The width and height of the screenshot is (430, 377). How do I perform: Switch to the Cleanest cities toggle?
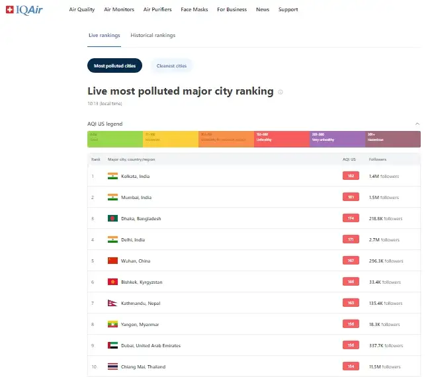171,65
